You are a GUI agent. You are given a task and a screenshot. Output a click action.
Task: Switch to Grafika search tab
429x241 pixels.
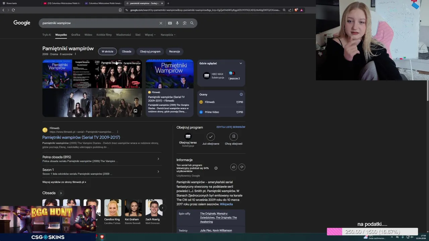(x=76, y=35)
